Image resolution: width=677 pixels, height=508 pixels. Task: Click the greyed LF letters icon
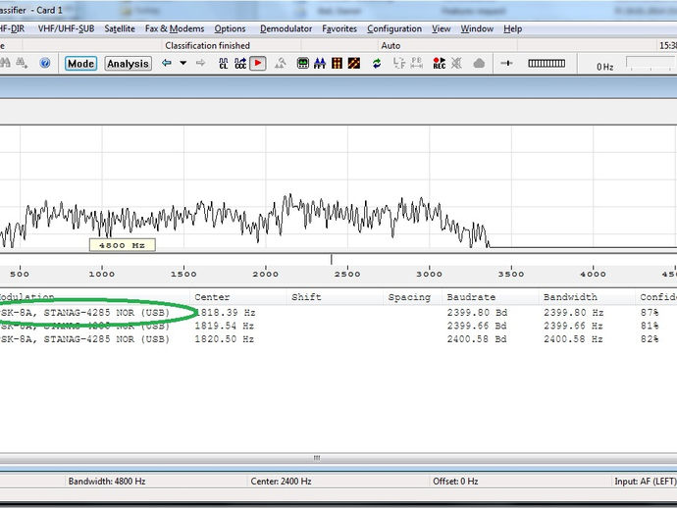tap(399, 63)
